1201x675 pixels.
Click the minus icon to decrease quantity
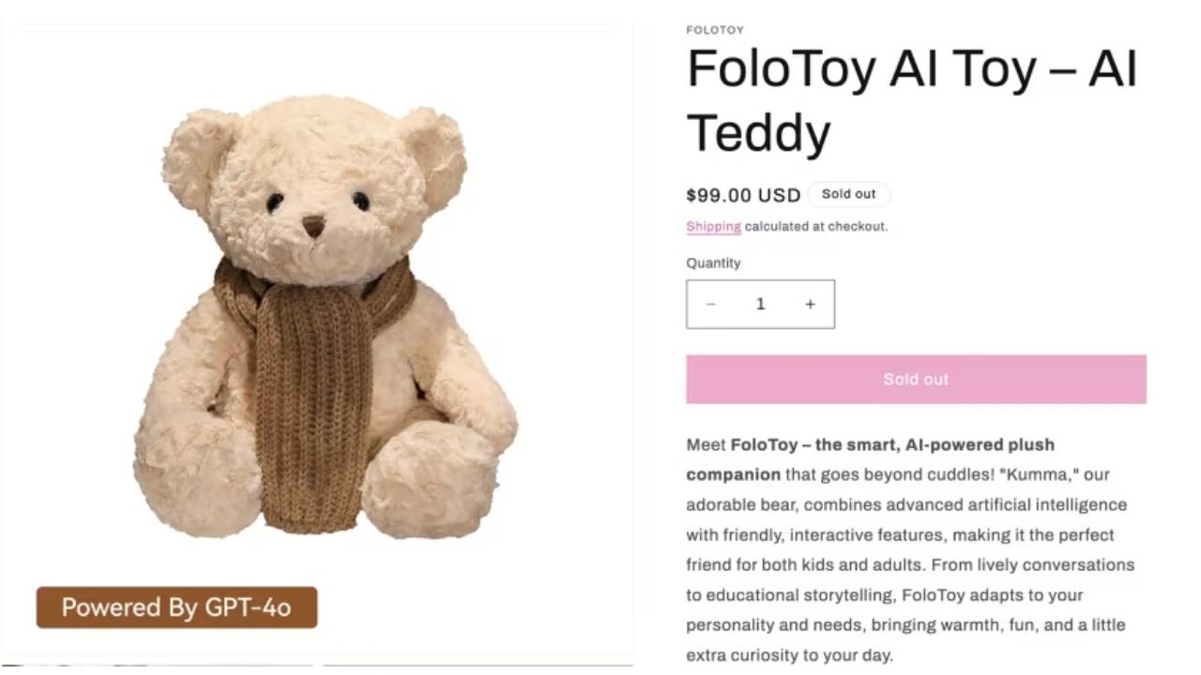click(x=711, y=304)
